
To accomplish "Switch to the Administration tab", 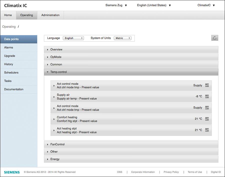I will click(x=50, y=15).
